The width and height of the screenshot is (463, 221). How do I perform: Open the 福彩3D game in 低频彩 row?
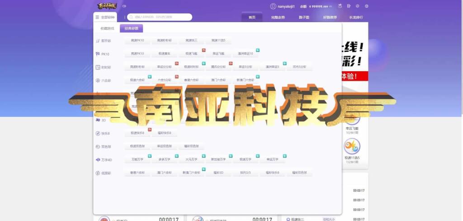coord(218,172)
